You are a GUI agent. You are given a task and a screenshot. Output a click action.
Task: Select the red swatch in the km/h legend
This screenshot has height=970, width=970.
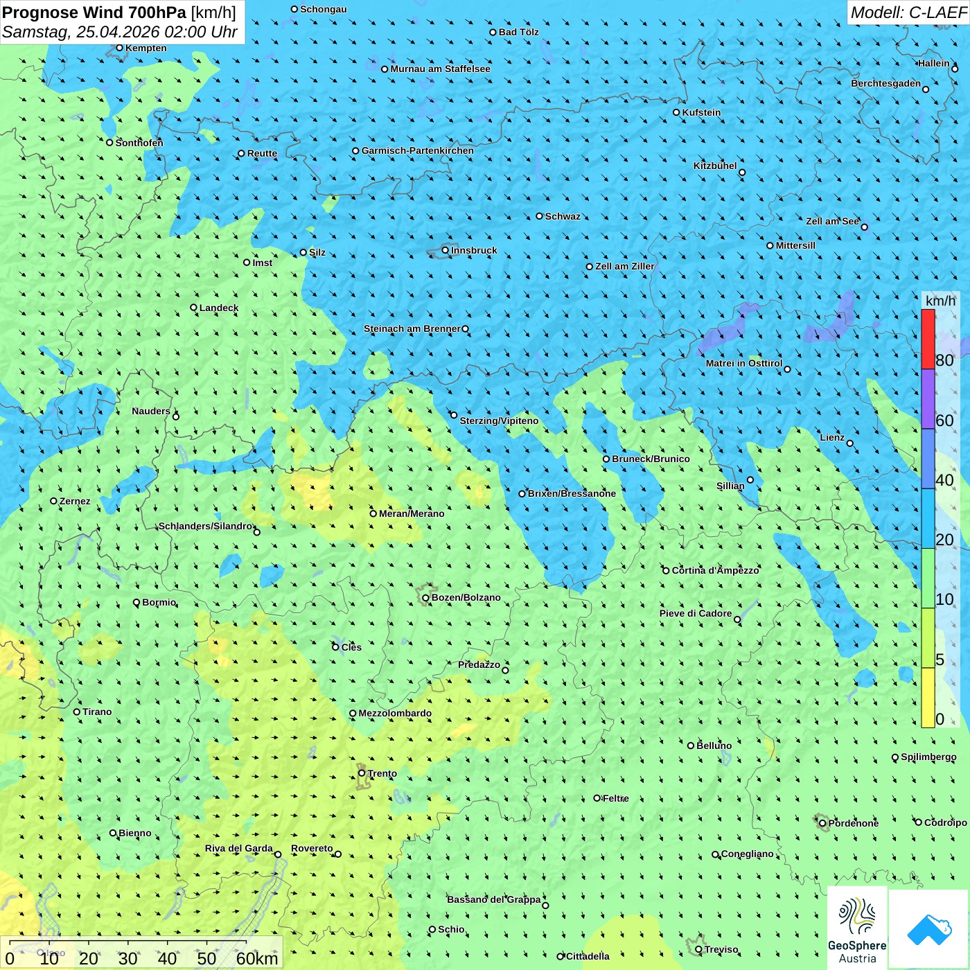[x=928, y=339]
